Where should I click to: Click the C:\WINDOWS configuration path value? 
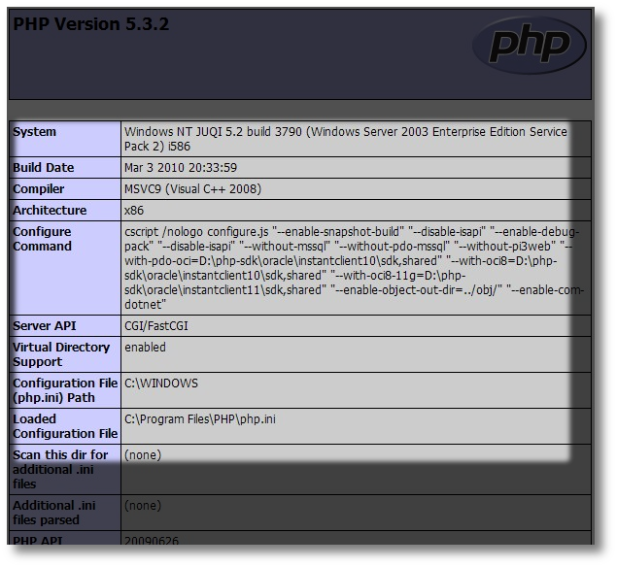coord(161,384)
